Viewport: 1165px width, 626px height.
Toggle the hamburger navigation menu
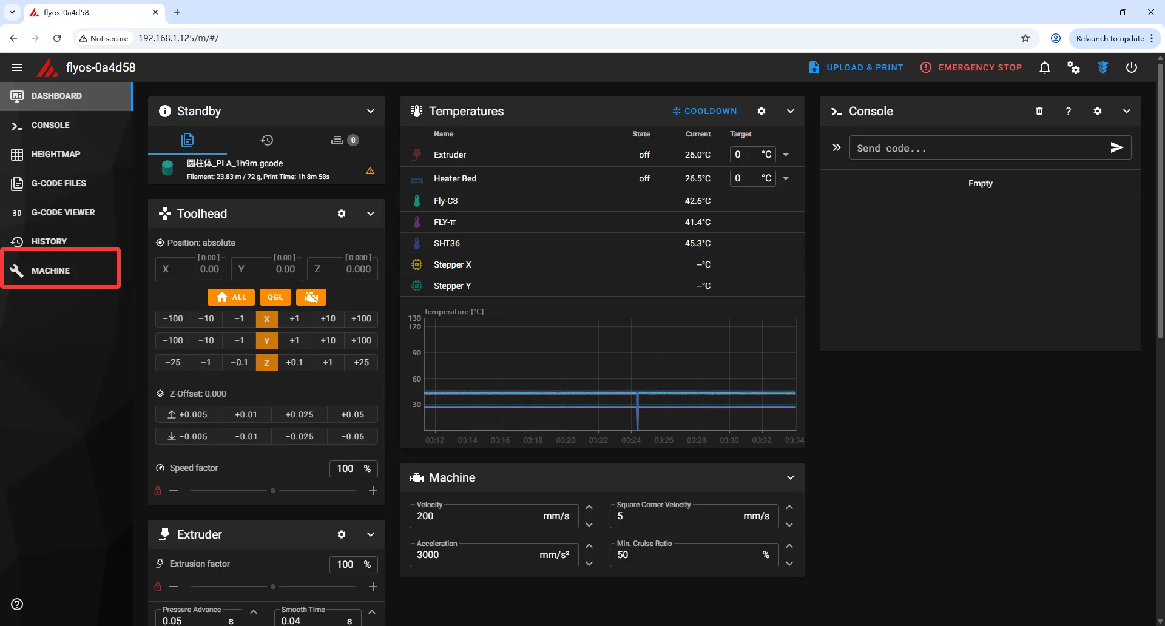click(17, 67)
